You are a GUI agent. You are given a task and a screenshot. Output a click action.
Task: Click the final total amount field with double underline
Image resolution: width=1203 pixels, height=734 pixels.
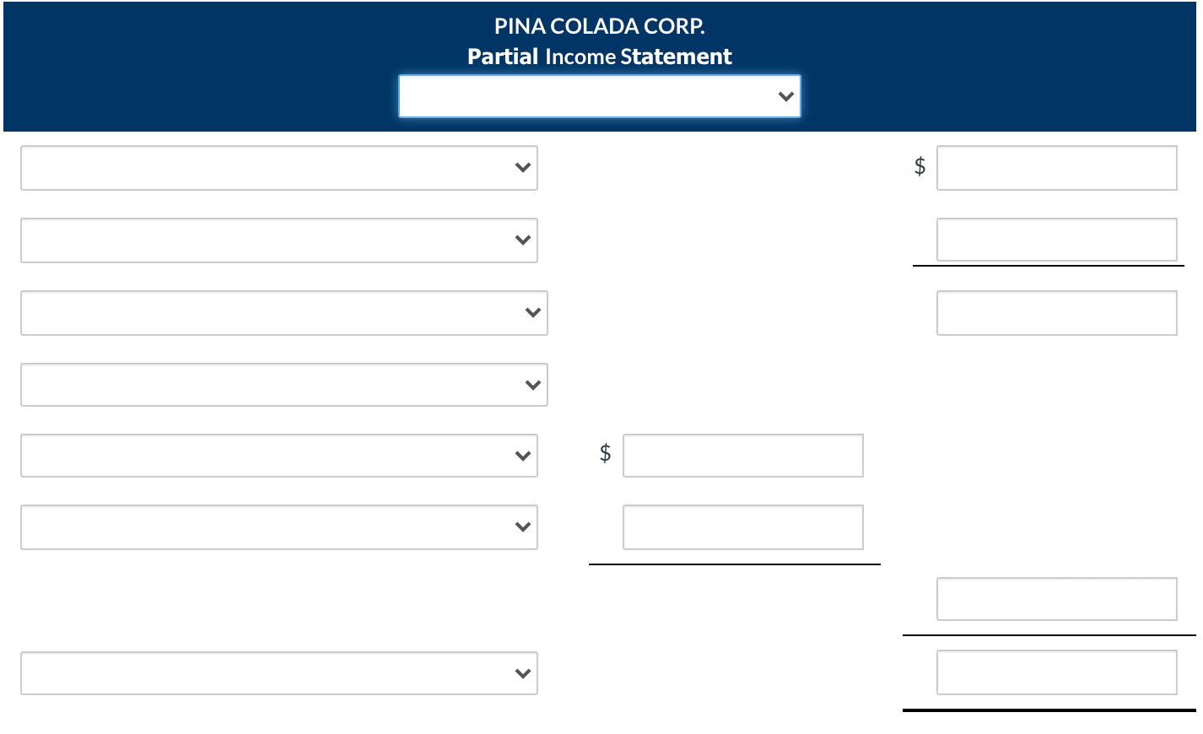[1057, 672]
